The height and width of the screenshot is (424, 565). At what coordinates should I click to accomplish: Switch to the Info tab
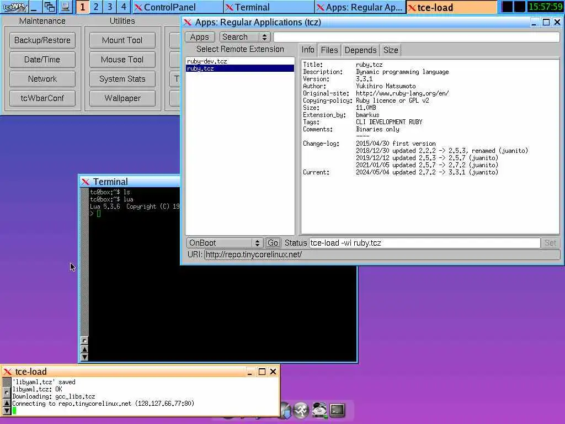point(308,50)
